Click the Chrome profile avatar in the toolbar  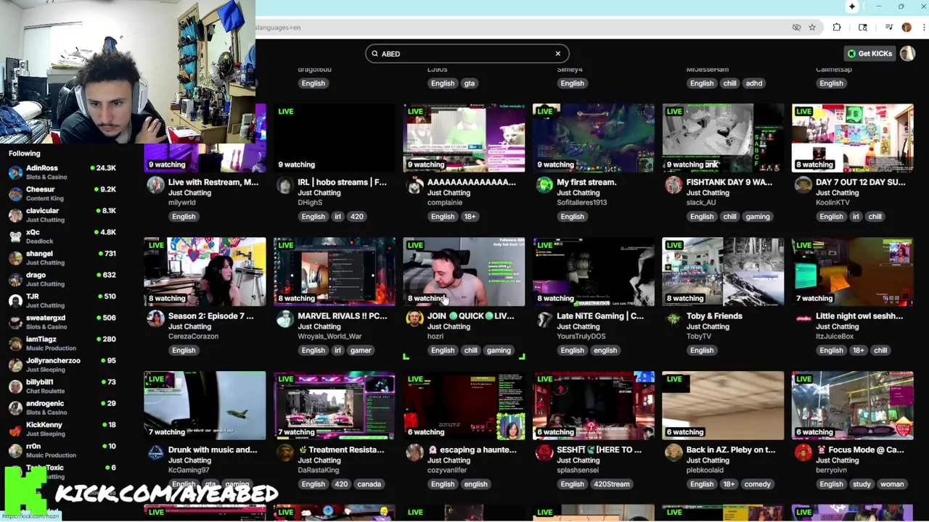click(x=907, y=28)
